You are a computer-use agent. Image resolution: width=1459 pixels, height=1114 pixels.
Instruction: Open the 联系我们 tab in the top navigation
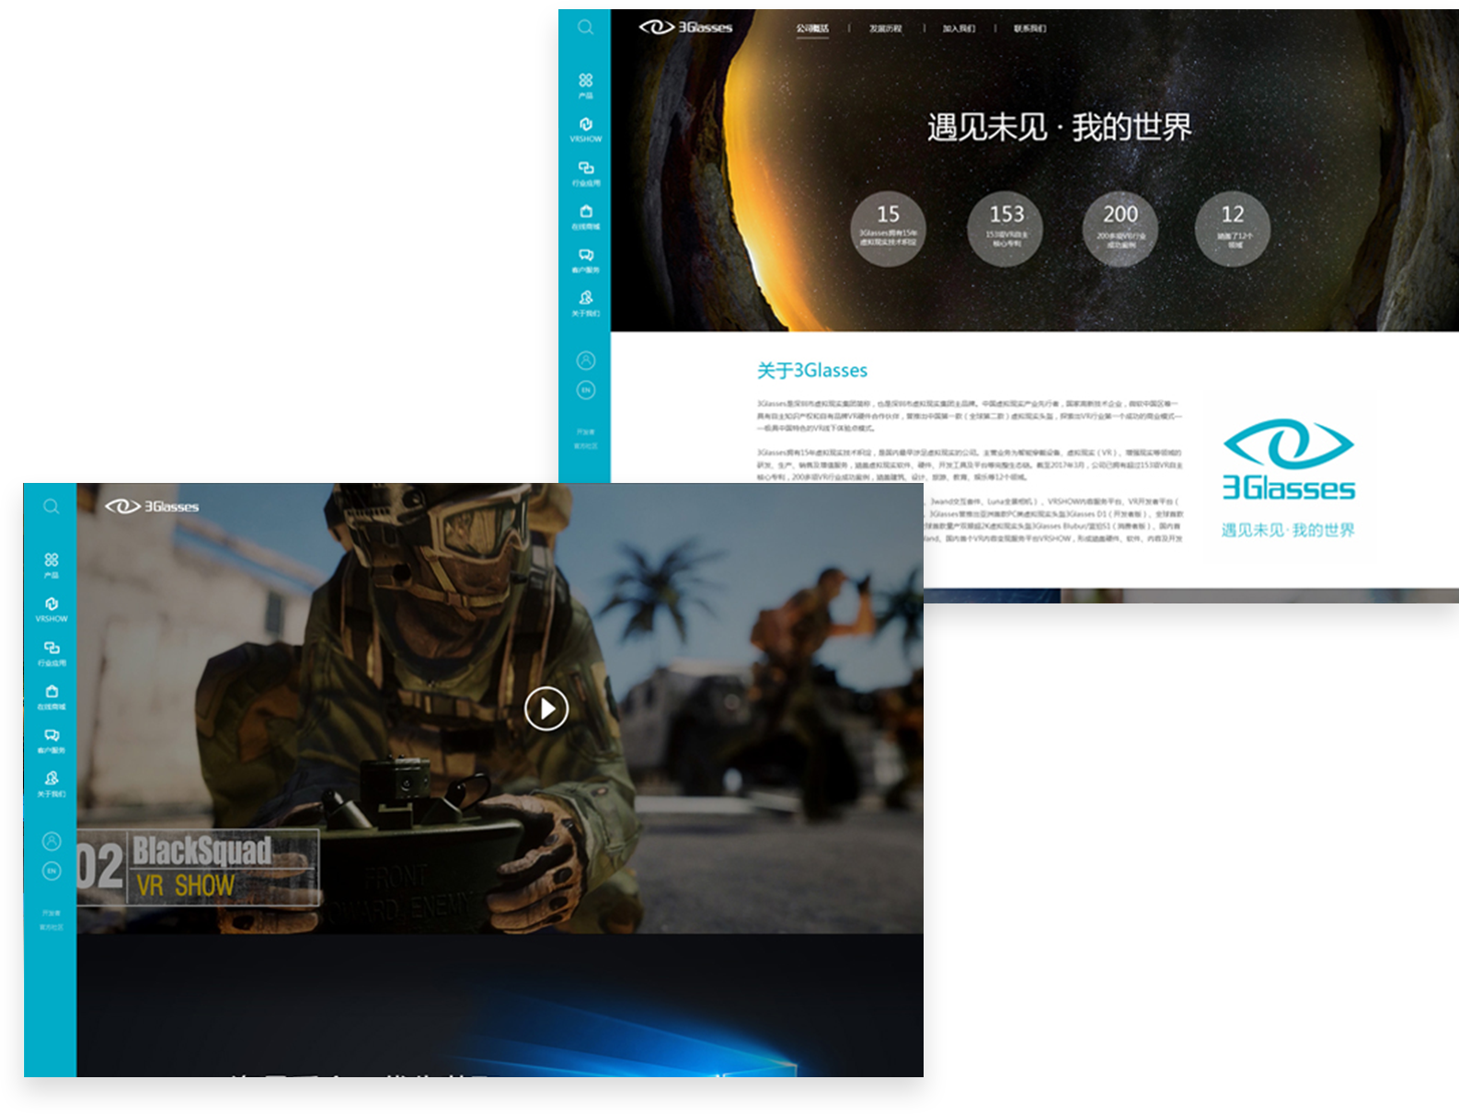[1030, 29]
